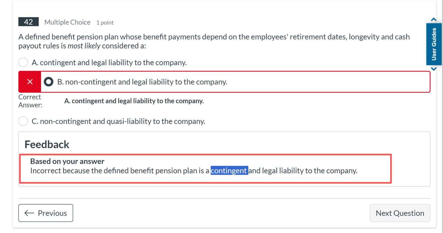Click the highlighted word "contingent"
This screenshot has width=443, height=233.
click(229, 171)
